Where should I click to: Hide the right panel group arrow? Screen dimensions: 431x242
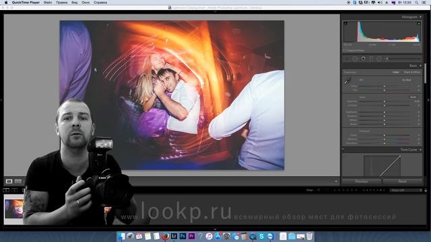[428, 100]
